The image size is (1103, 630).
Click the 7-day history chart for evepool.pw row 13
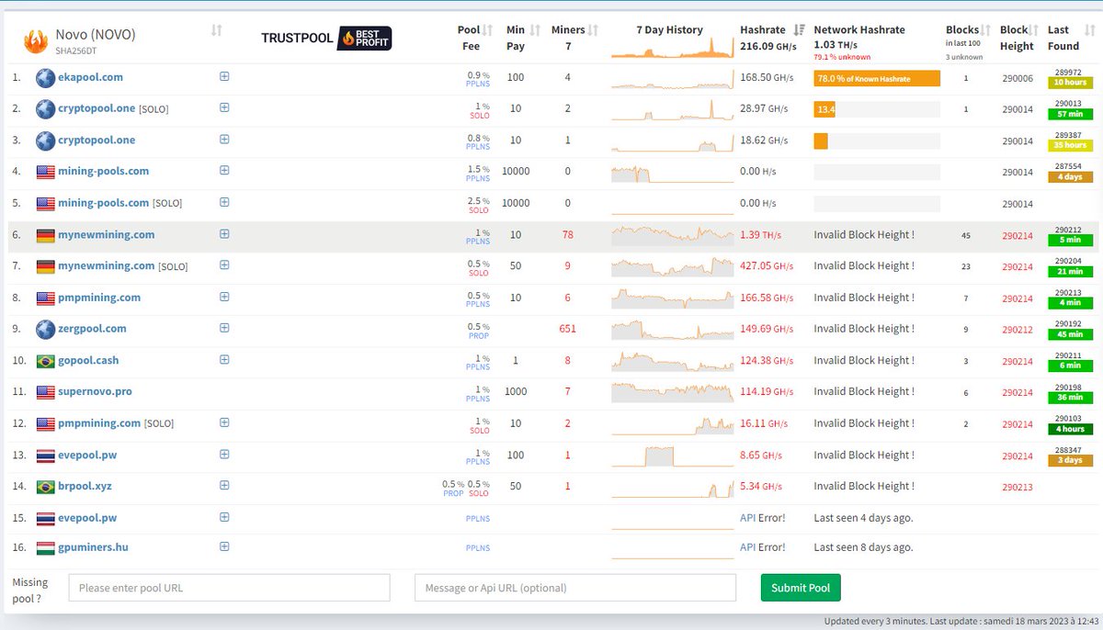coord(673,456)
